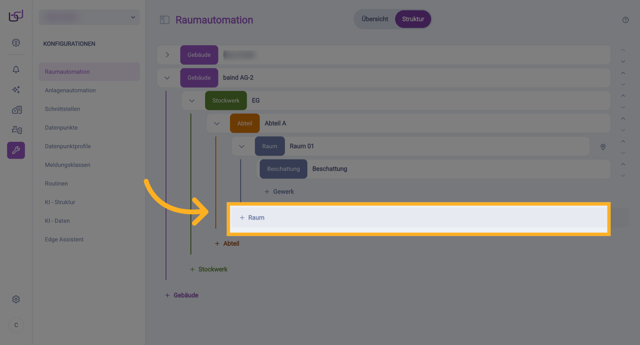This screenshot has width=640, height=345.
Task: Add a new Raum
Action: (x=252, y=218)
